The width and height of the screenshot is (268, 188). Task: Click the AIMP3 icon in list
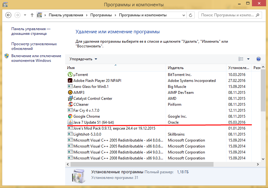(70, 93)
